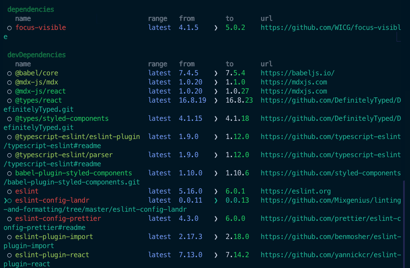Toggle selection circle for eslint-plugin-react
This screenshot has height=268, width=410.
pyautogui.click(x=10, y=255)
